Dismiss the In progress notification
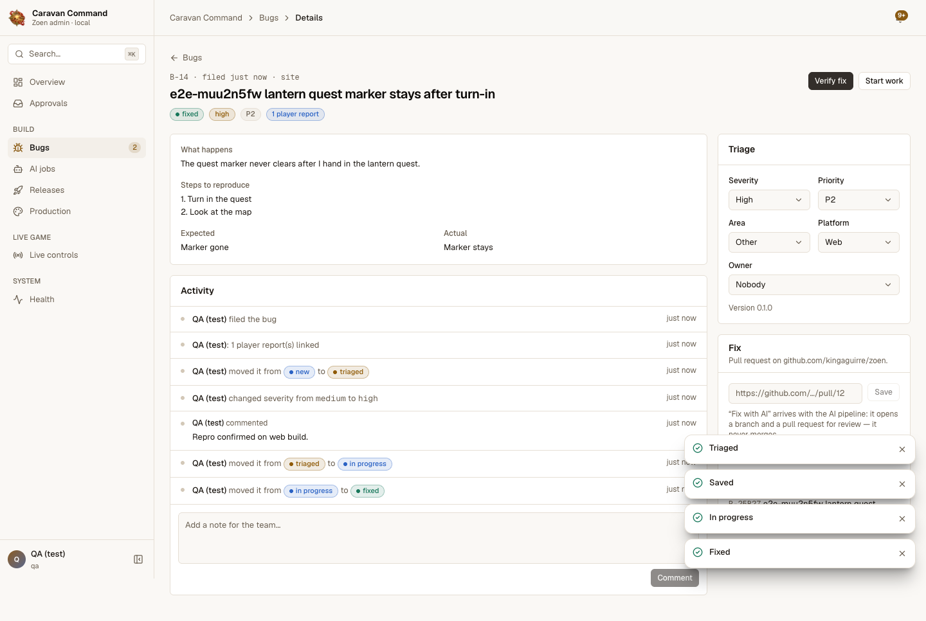The image size is (926, 621). coord(902,519)
